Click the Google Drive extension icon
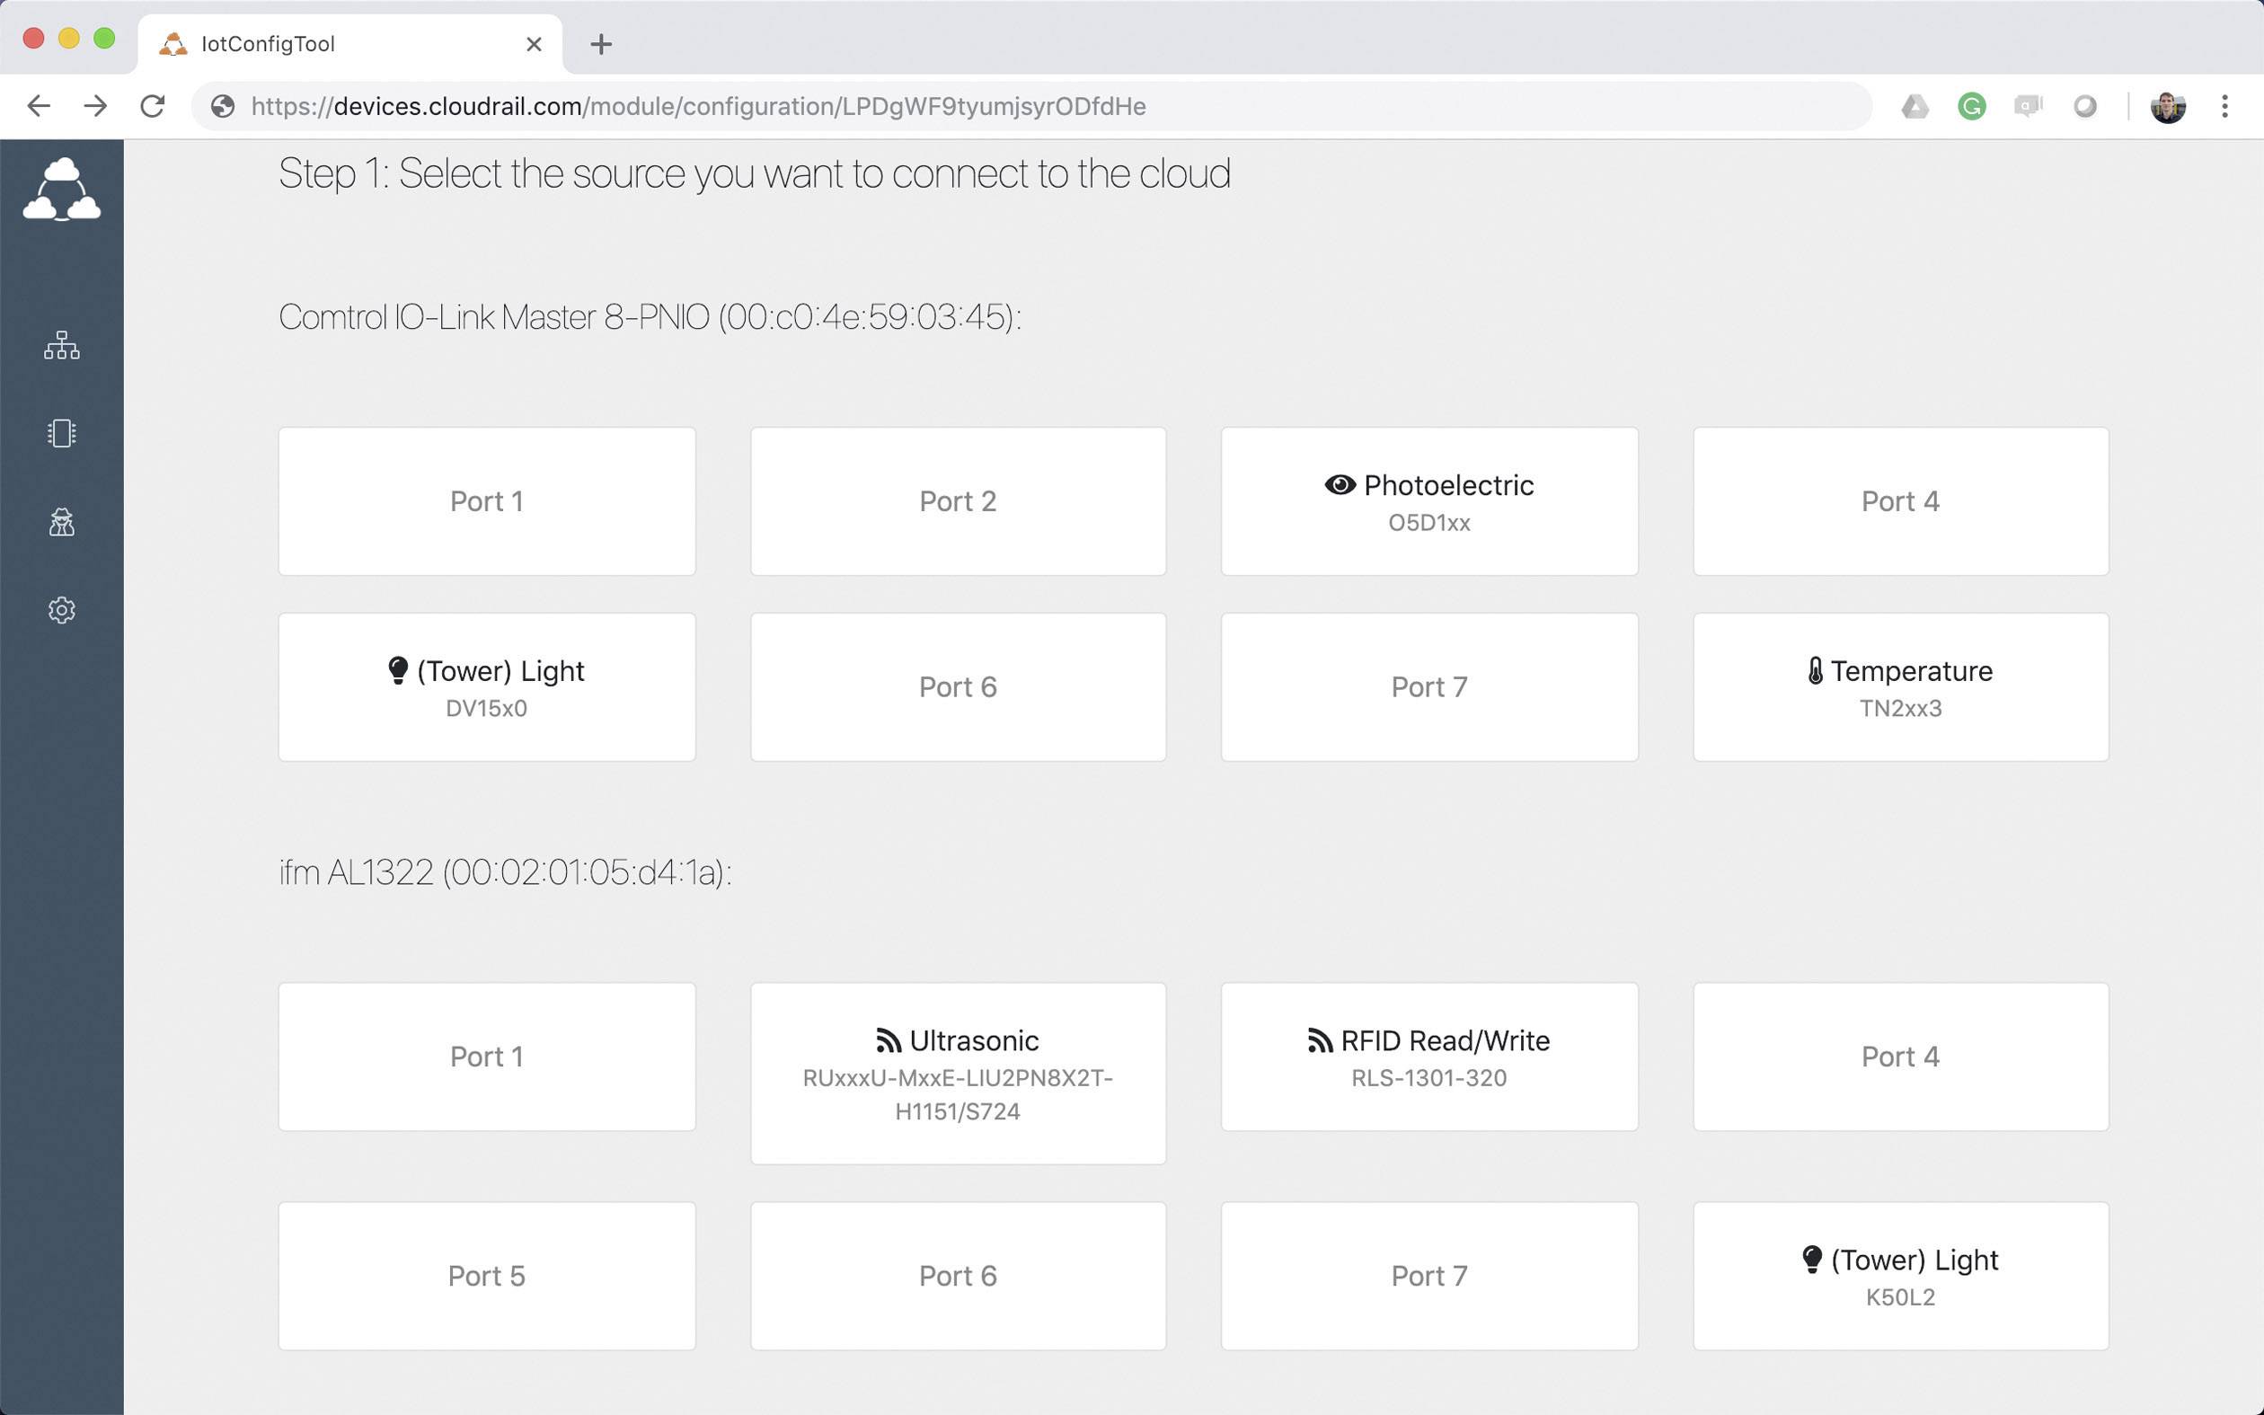This screenshot has height=1415, width=2264. pos(1915,107)
